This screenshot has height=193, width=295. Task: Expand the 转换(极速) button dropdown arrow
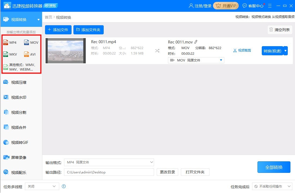pyautogui.click(x=286, y=50)
